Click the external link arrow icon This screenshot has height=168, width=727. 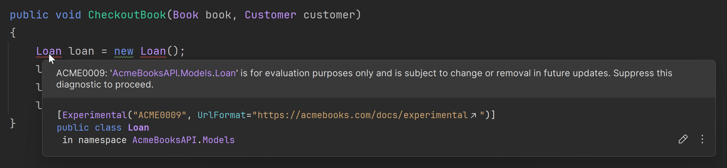[x=473, y=115]
